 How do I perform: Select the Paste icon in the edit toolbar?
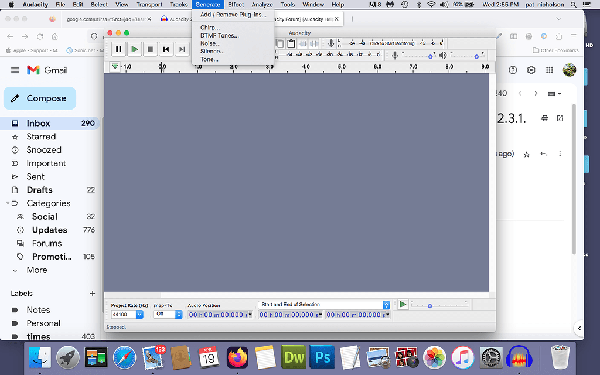coord(291,43)
